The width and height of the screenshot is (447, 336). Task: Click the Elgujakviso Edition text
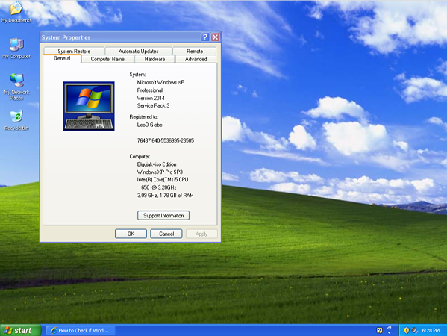[157, 164]
